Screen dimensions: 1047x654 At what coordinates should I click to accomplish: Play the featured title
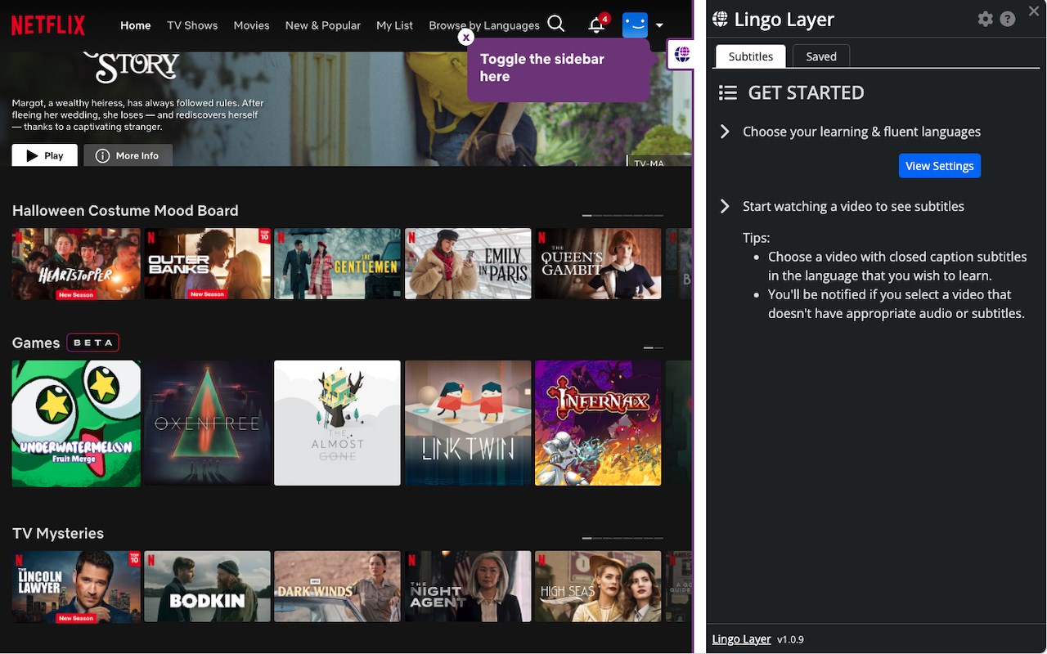[45, 155]
